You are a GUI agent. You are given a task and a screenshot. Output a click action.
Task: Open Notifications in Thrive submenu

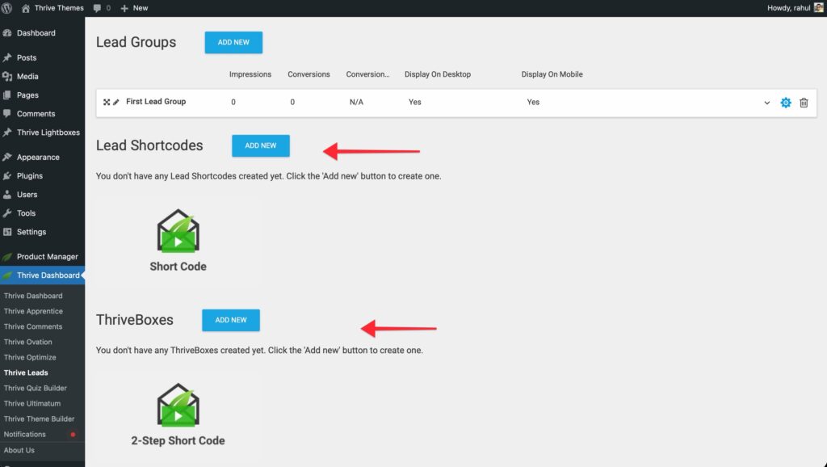tap(24, 434)
